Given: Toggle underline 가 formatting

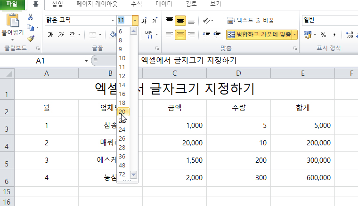Looking at the screenshot, I should 72,35.
